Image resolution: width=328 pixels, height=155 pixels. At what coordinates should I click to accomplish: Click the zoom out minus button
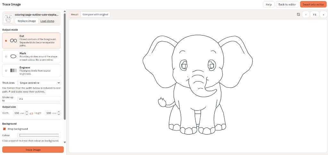click(306, 15)
